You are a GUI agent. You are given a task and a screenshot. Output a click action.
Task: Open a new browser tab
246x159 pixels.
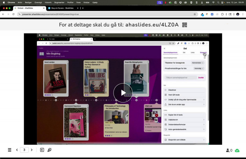click(x=83, y=8)
